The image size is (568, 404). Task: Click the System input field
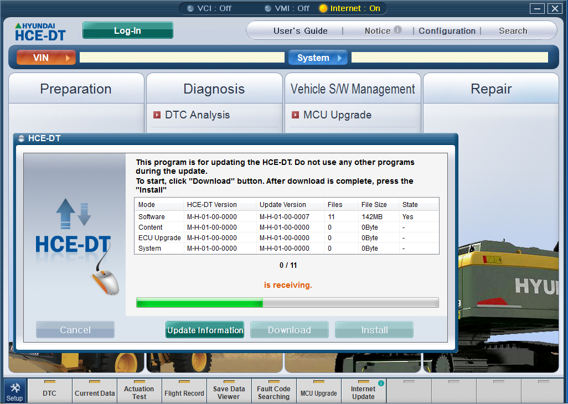point(450,57)
